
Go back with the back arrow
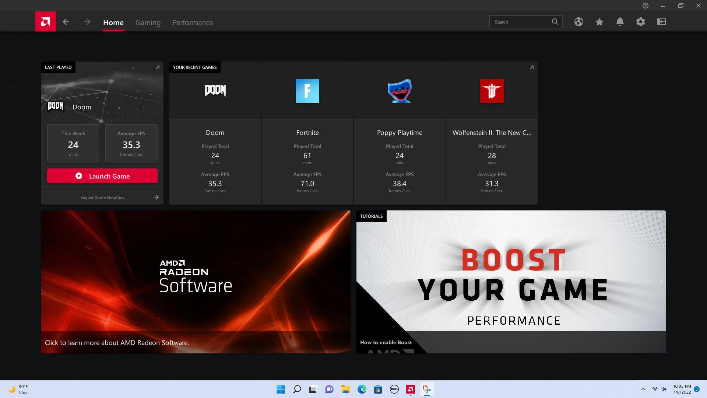tap(66, 22)
